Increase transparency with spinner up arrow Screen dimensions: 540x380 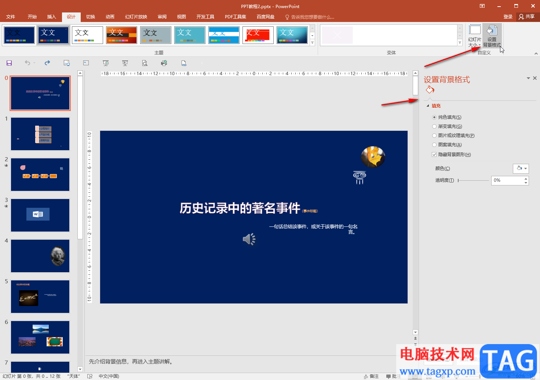tap(526, 178)
